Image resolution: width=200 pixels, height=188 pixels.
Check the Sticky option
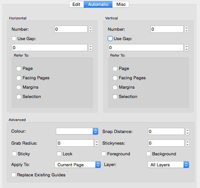(14, 154)
